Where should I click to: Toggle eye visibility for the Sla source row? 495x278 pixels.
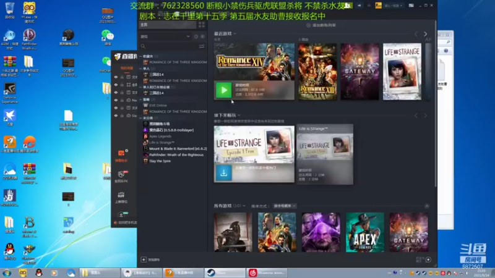click(x=116, y=116)
